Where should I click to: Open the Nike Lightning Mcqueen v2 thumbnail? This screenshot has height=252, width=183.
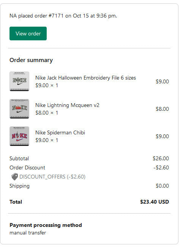point(19,109)
